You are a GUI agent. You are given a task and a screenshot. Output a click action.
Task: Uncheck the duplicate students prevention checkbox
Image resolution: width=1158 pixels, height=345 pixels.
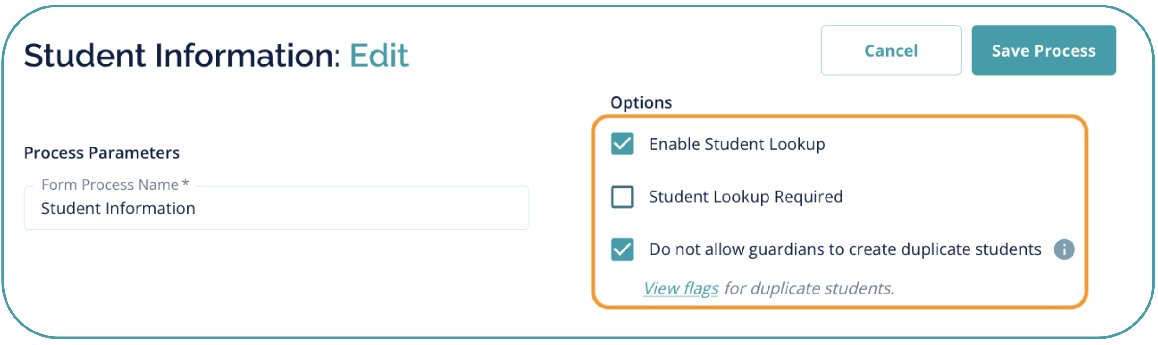coord(622,249)
